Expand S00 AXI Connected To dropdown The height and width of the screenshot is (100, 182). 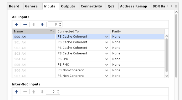(x=107, y=37)
